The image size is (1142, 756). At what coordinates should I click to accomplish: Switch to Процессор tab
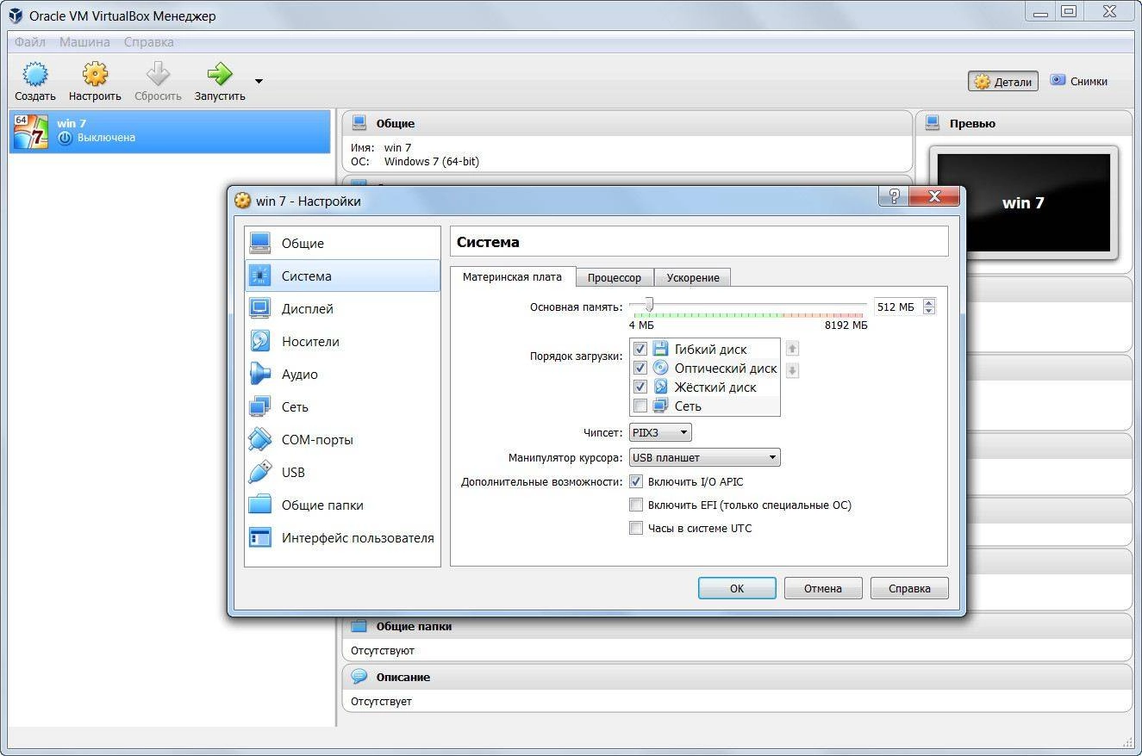pos(615,277)
